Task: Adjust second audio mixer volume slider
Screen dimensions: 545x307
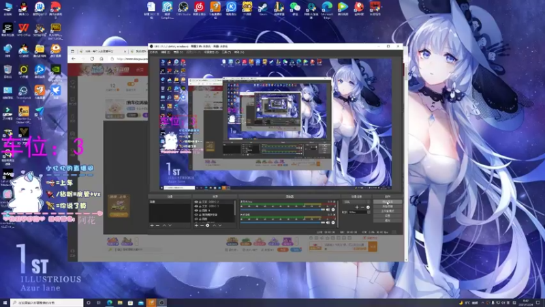Action: point(283,222)
